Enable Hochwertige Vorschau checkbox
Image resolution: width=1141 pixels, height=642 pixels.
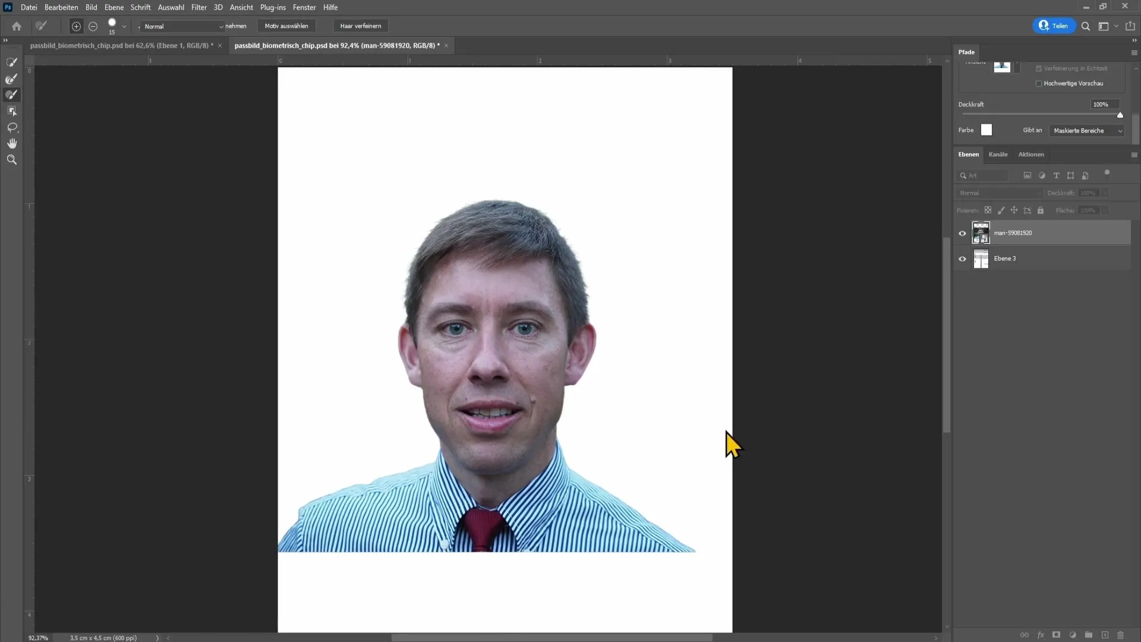pyautogui.click(x=1039, y=84)
